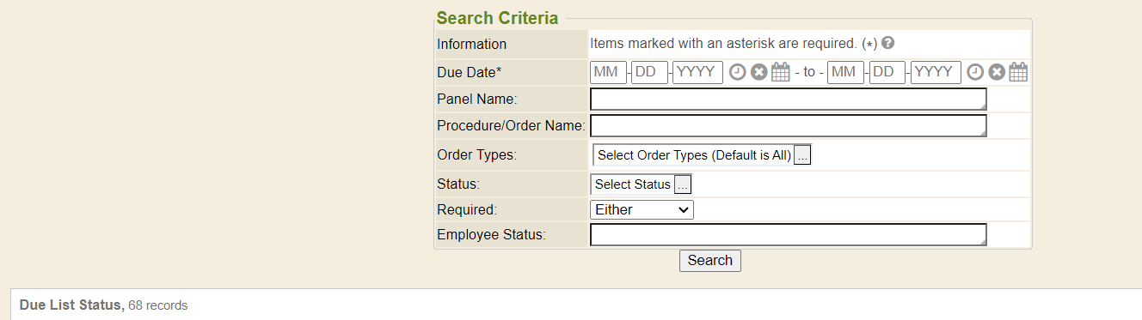Clear the start Due Date with X icon

pyautogui.click(x=758, y=72)
